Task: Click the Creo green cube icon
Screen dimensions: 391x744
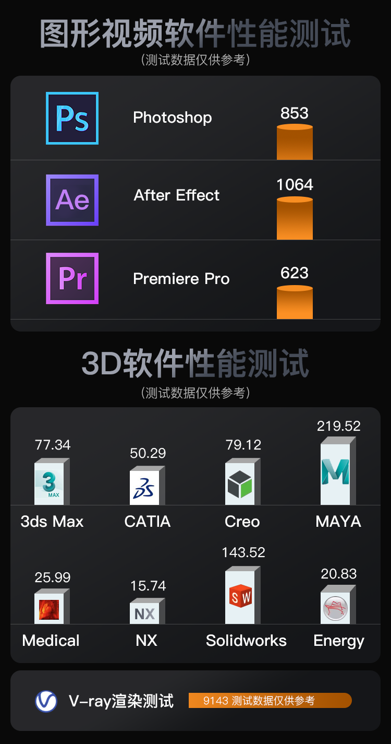Action: point(239,484)
